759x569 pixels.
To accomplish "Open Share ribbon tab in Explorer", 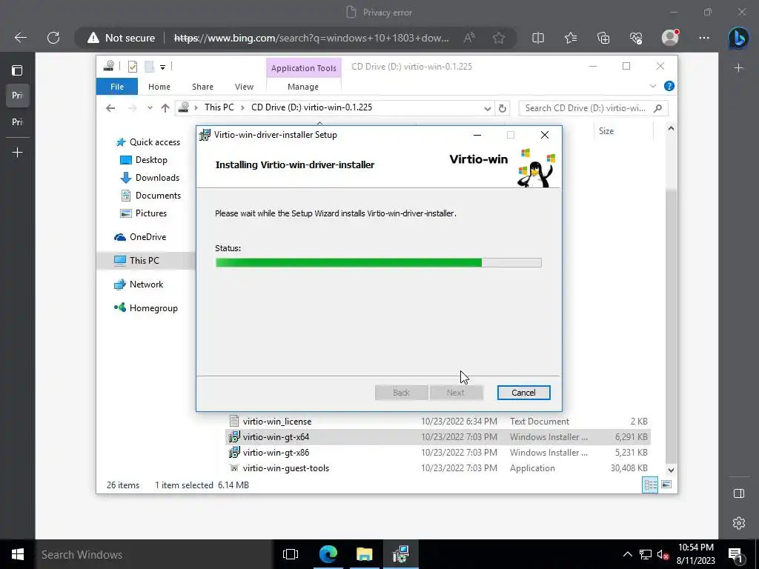I will coord(202,87).
